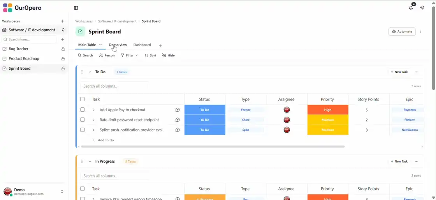Click Search all columns field in To Do group

(114, 86)
